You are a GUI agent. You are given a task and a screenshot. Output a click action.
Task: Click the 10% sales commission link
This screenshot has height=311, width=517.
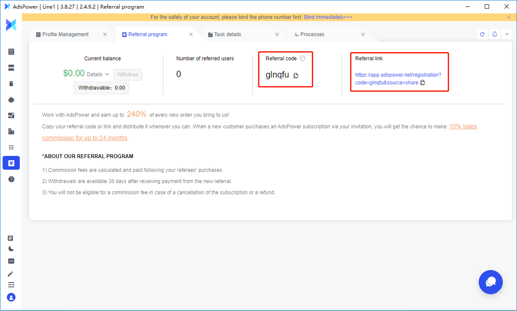[259, 132]
